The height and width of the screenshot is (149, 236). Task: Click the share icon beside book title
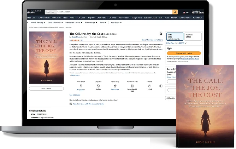click(161, 34)
